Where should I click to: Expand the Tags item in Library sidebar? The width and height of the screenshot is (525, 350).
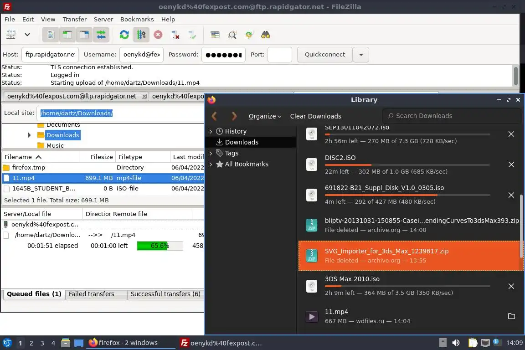[211, 154]
